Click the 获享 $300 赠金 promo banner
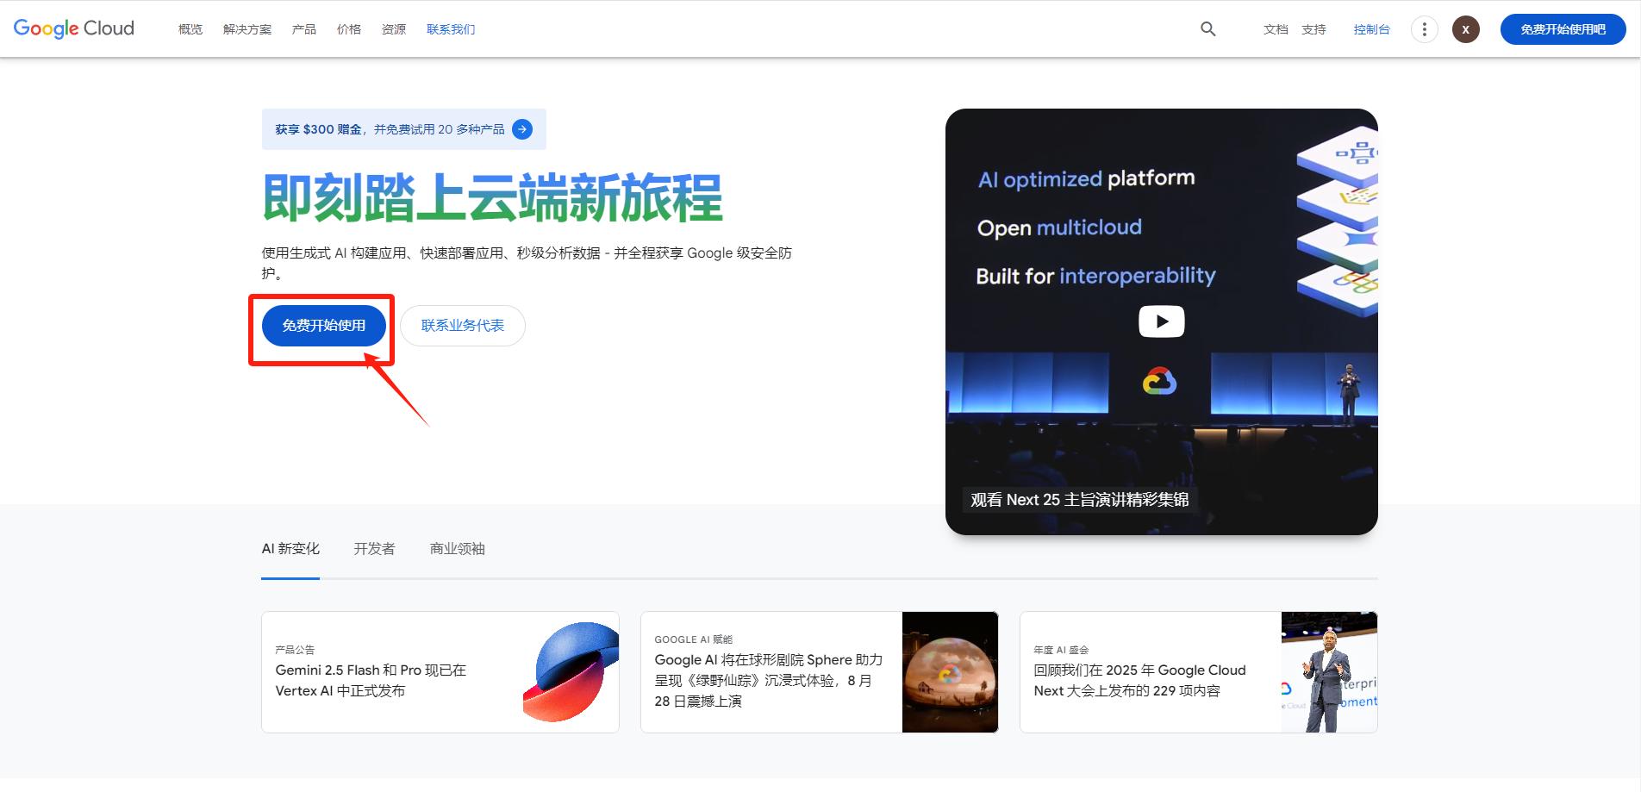Screen dimensions: 1641x792 [x=404, y=129]
